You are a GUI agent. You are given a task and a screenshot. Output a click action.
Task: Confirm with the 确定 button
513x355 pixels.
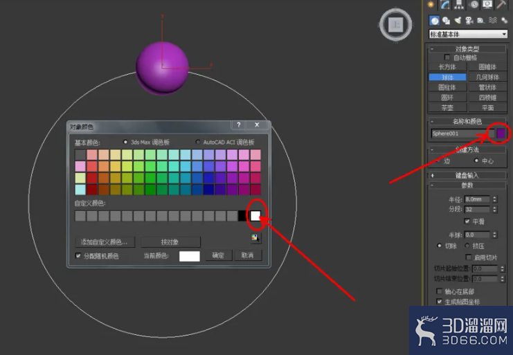(219, 255)
